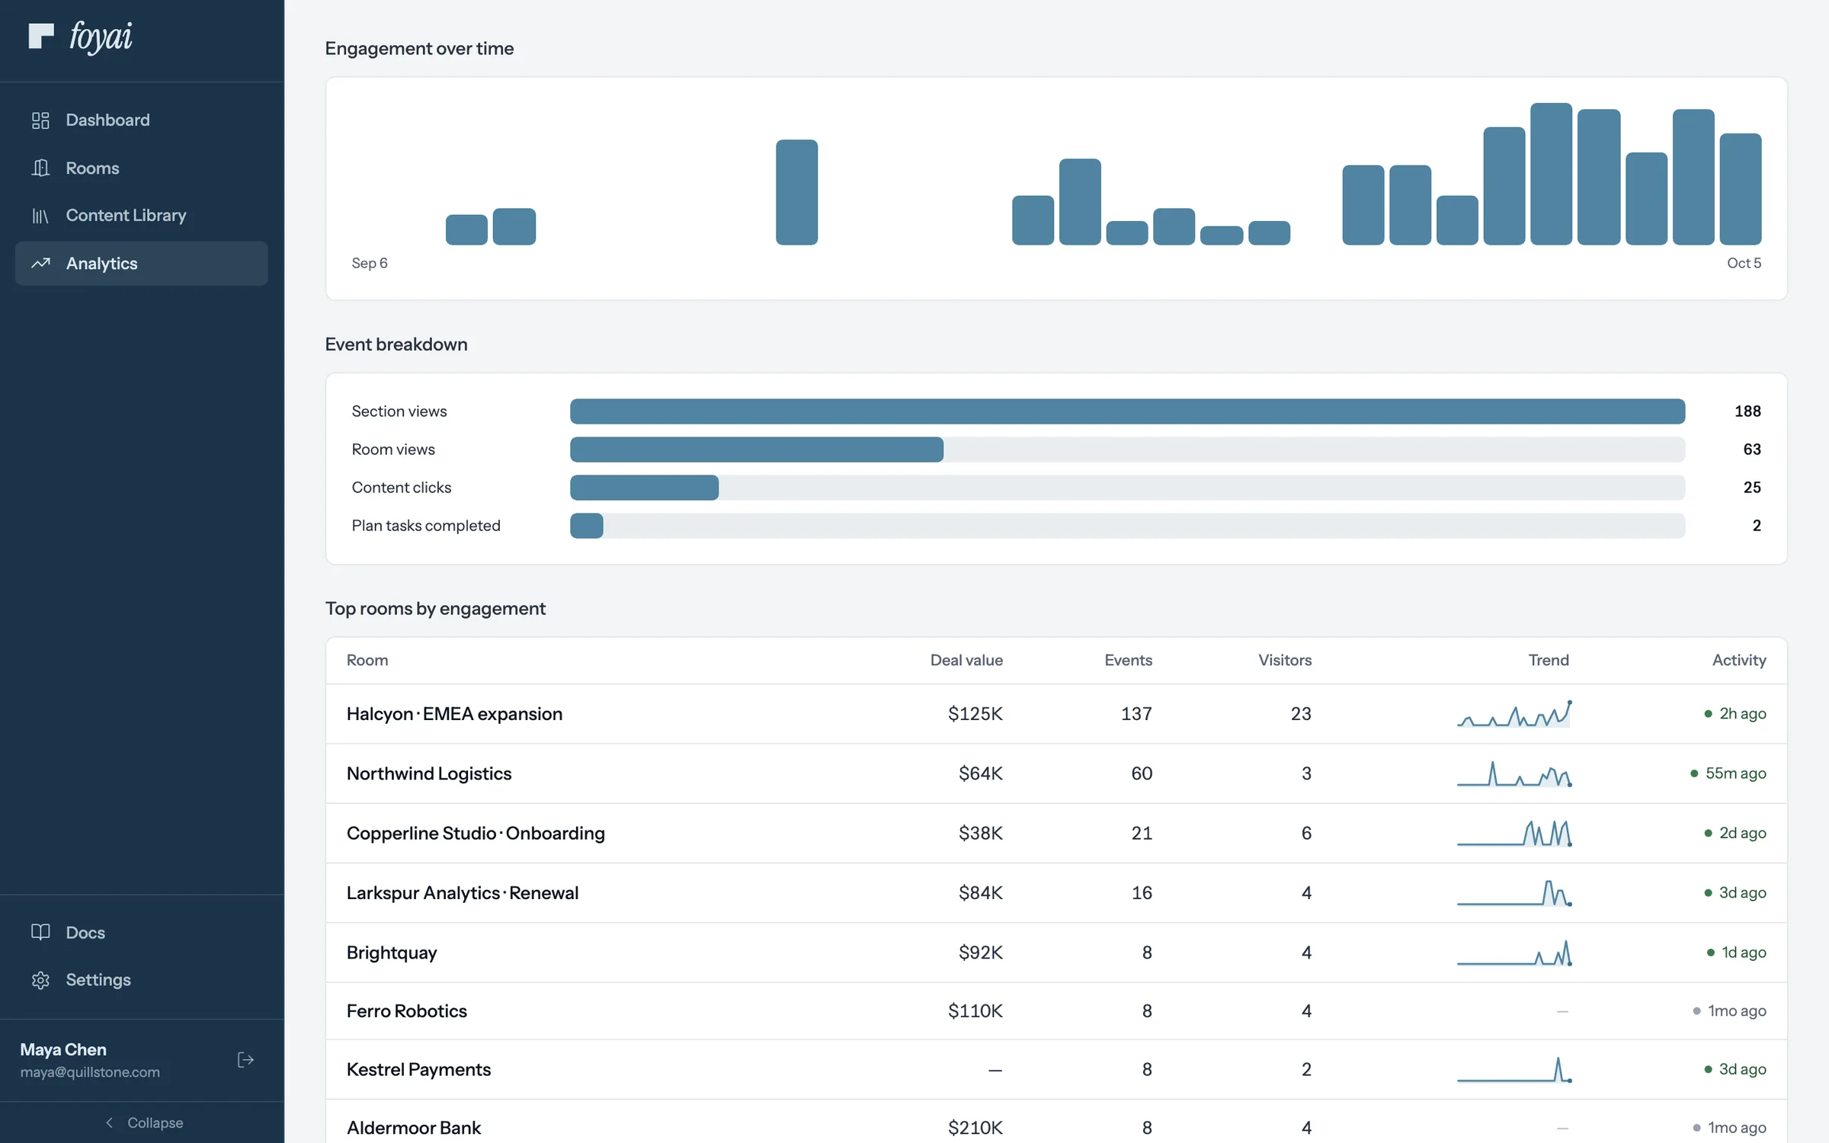Click the Content clicks bar
This screenshot has height=1143, width=1829.
[x=1127, y=488]
